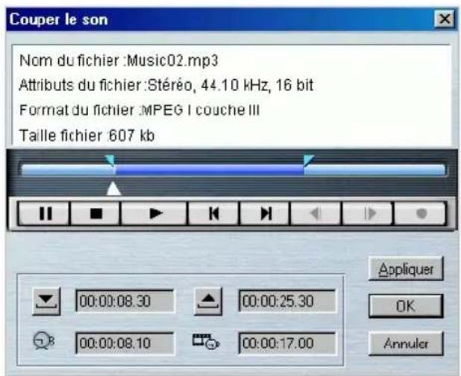This screenshot has height=376, width=461.
Task: Jump to the start marker
Action: pyautogui.click(x=214, y=213)
